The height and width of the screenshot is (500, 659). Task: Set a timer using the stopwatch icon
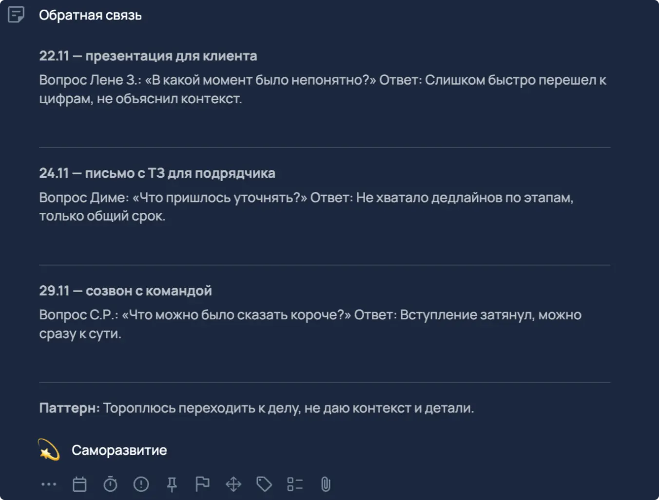pyautogui.click(x=111, y=483)
